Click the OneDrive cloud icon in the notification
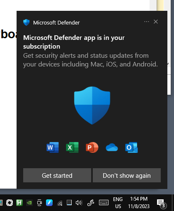 click(112, 147)
